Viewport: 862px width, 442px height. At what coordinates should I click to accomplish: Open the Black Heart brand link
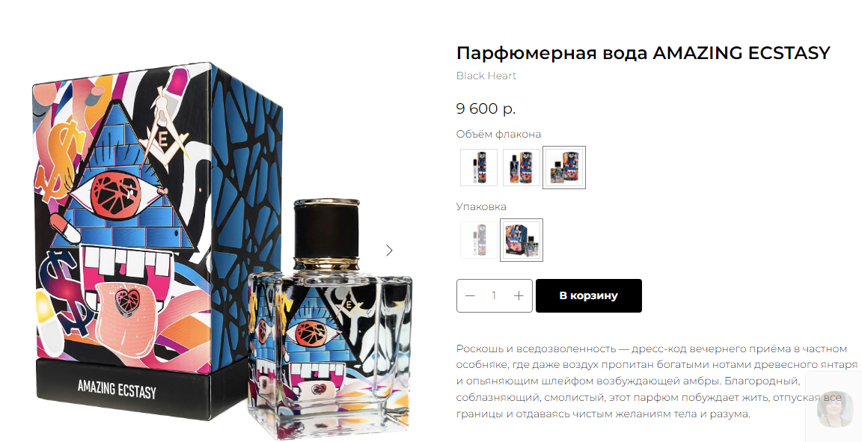486,76
